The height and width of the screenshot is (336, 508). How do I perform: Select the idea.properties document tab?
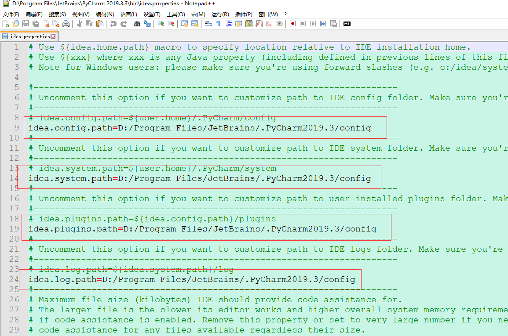coord(29,36)
